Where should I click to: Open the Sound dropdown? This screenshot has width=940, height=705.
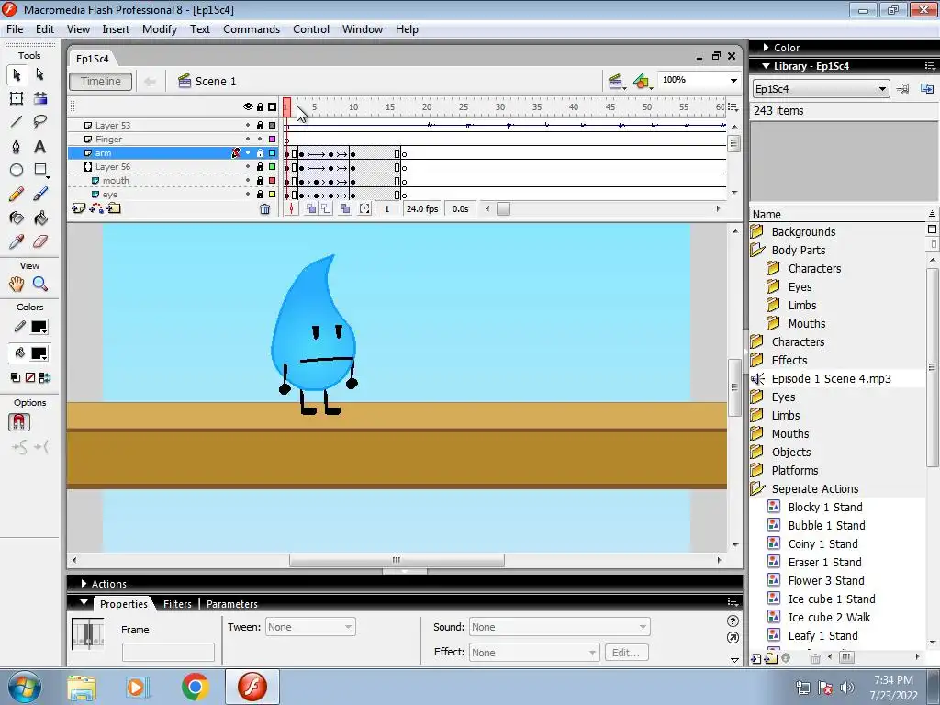coord(559,627)
